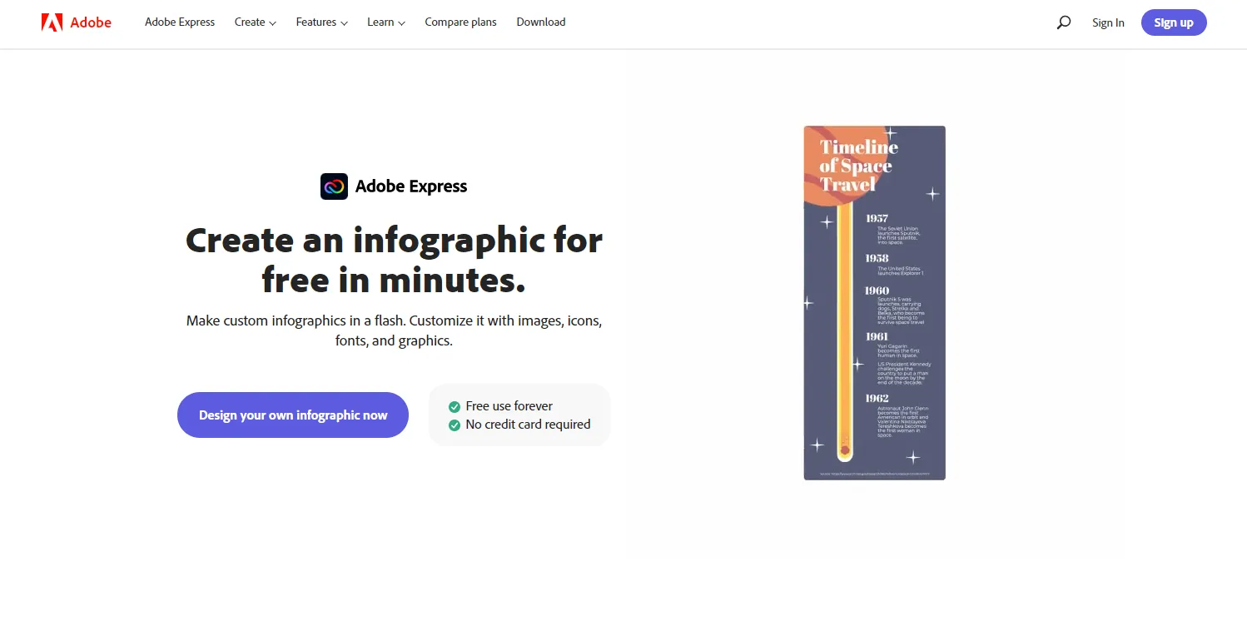This screenshot has height=626, width=1247.
Task: Click the green checkmark beside Free use forever
Action: click(x=455, y=407)
